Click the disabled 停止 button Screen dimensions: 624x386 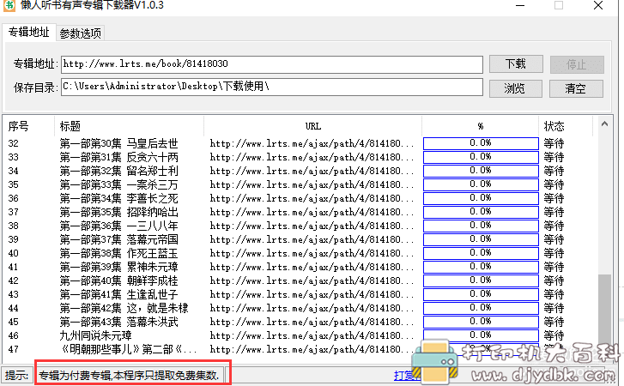(577, 64)
